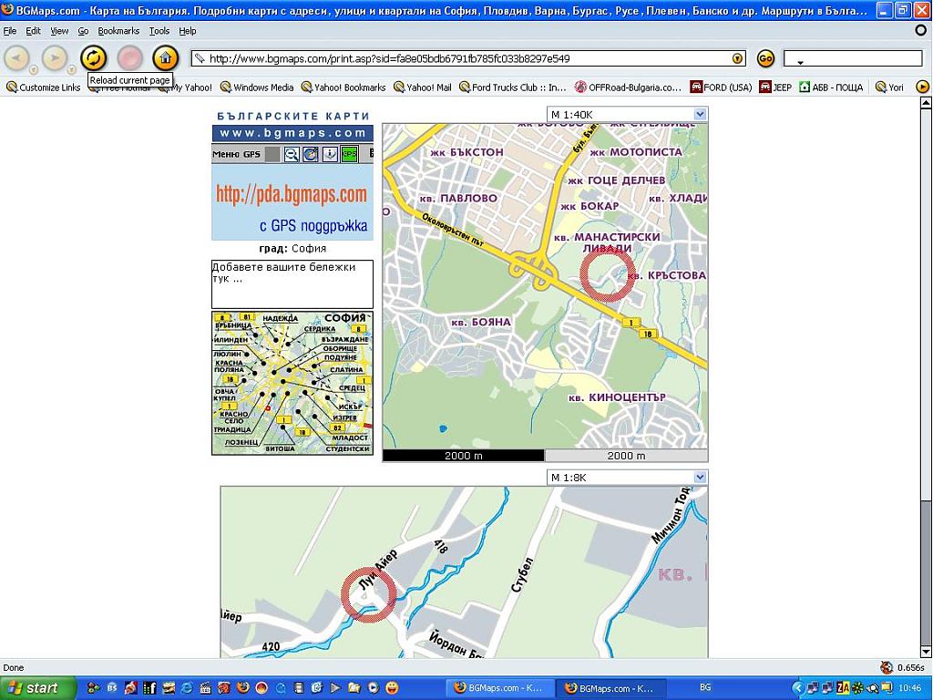The width and height of the screenshot is (933, 700).
Task: Open the OFFRoad-Bulgaria bookmark
Action: coord(628,87)
